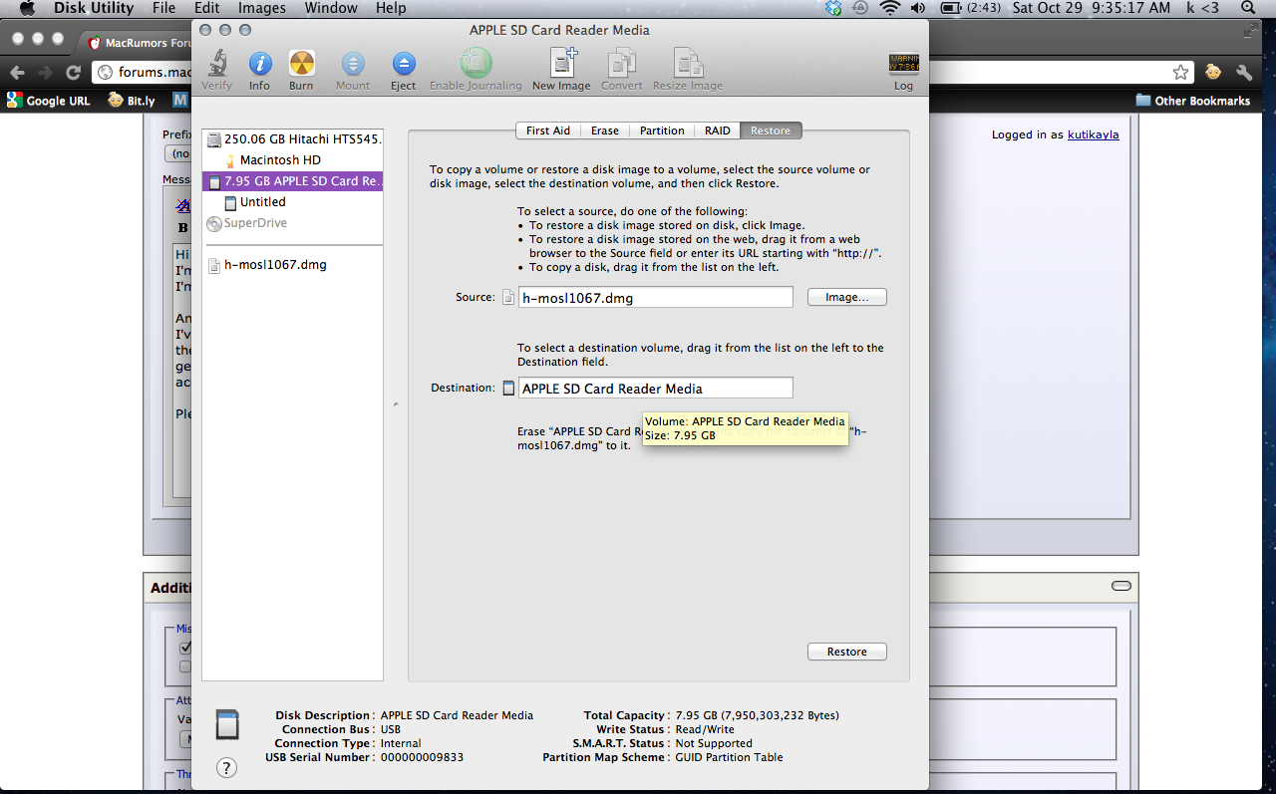Open the kutikayla profile link
Screen dimensions: 1276x794
(x=1094, y=134)
